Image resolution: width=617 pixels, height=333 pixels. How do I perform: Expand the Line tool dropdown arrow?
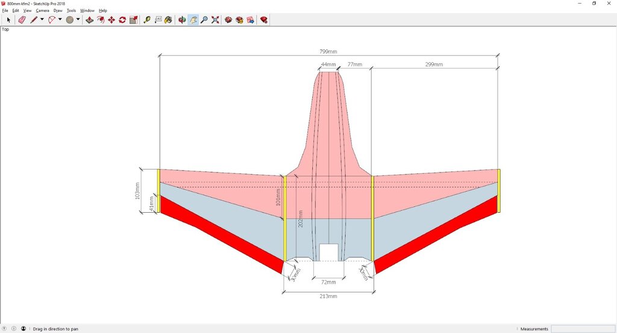(42, 20)
